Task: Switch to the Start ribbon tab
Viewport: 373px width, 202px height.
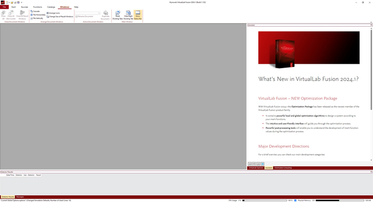Action: (x=14, y=7)
